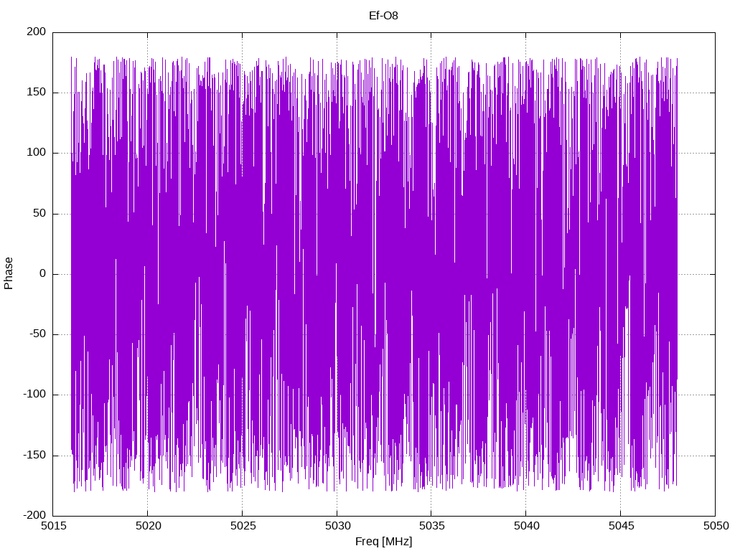Click the x-axis tick label 5050
Image resolution: width=735 pixels, height=551 pixels.
(716, 526)
